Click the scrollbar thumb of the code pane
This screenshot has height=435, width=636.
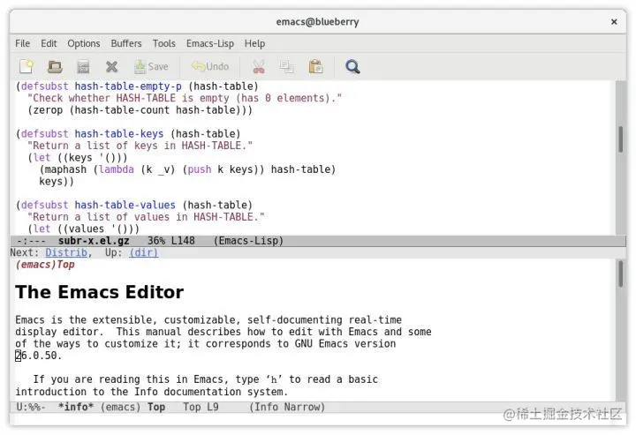pyautogui.click(x=621, y=139)
